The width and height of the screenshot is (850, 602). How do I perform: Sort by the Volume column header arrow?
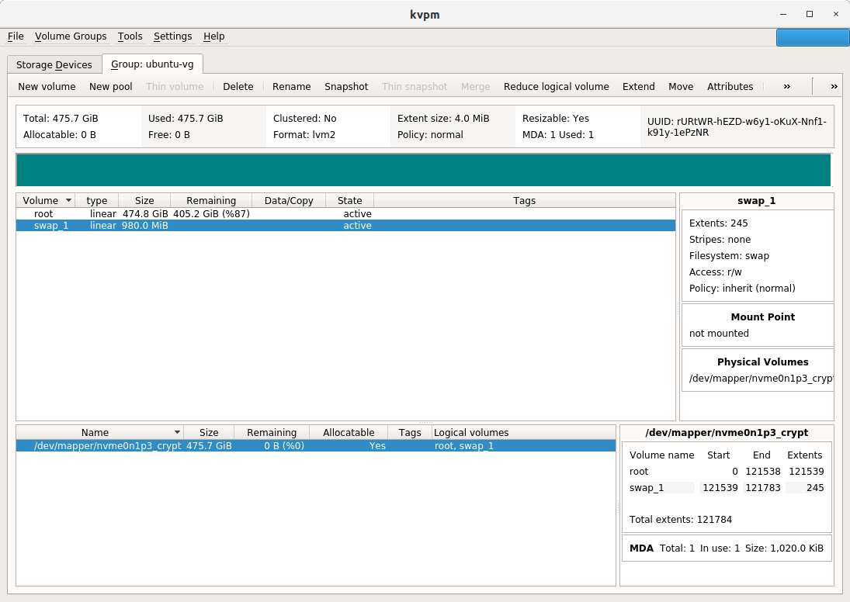click(x=69, y=200)
